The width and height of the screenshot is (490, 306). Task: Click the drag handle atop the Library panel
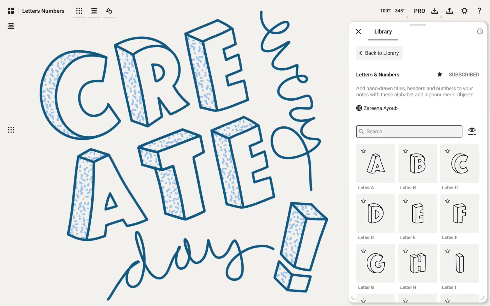(418, 25)
